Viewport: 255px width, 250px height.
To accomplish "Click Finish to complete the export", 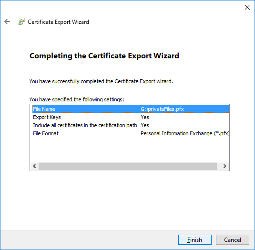I will (x=195, y=240).
